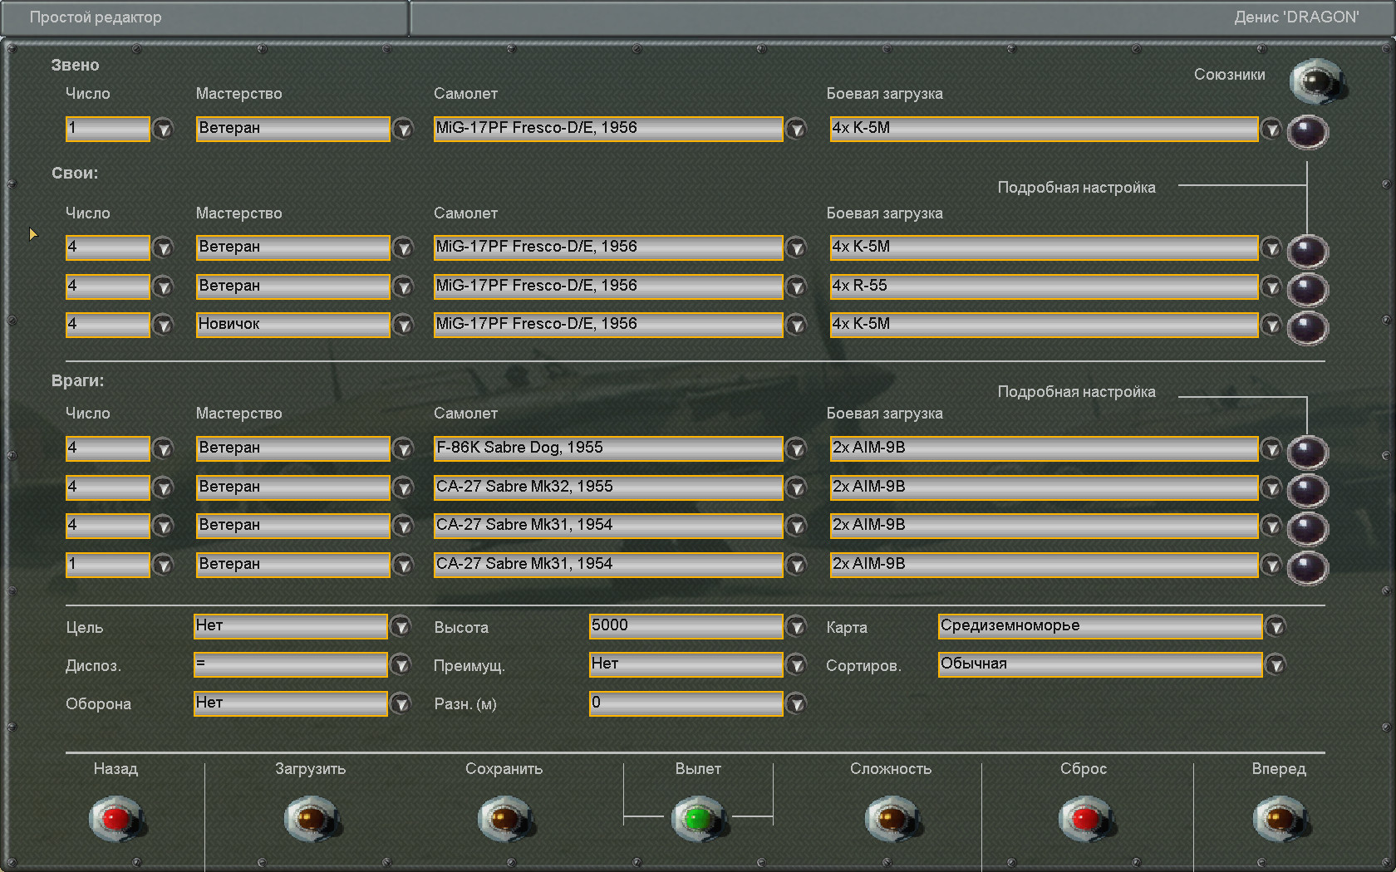The image size is (1396, 872).
Task: Click the Простой редактор title tab
Action: [204, 17]
